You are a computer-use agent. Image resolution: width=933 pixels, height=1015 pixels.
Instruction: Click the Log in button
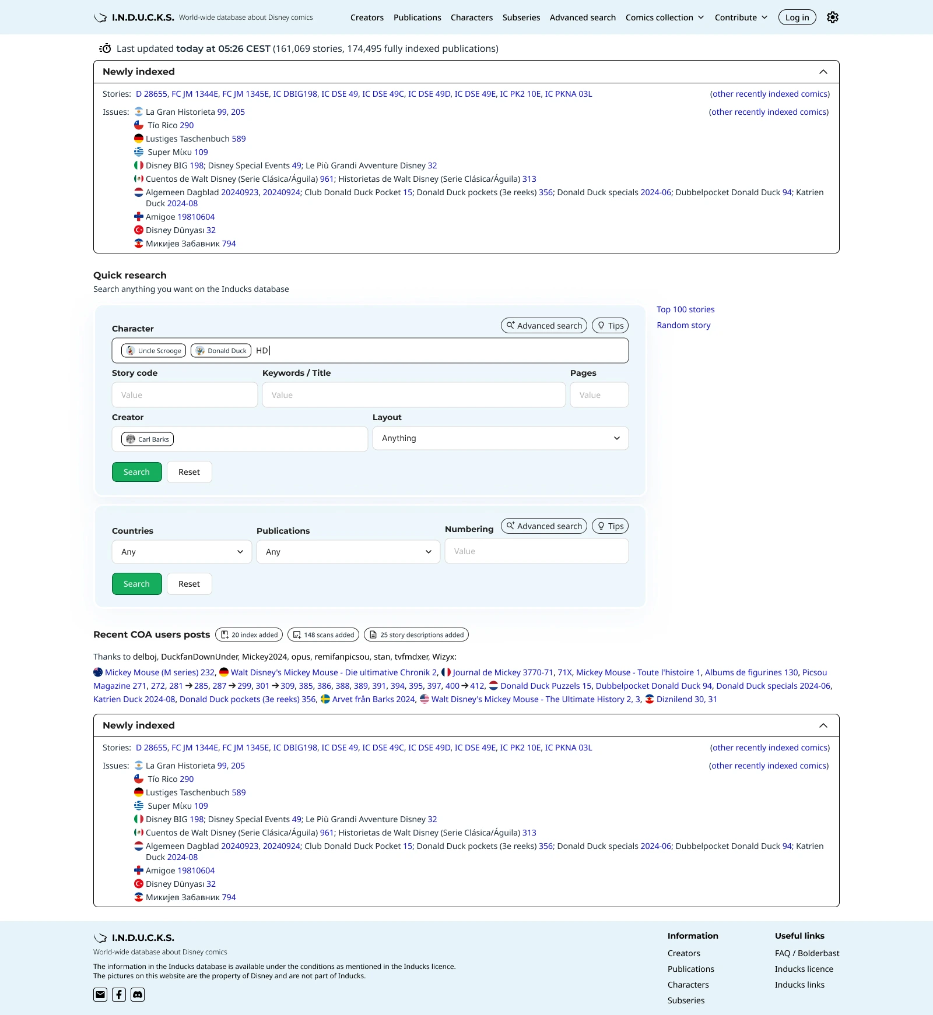(797, 17)
